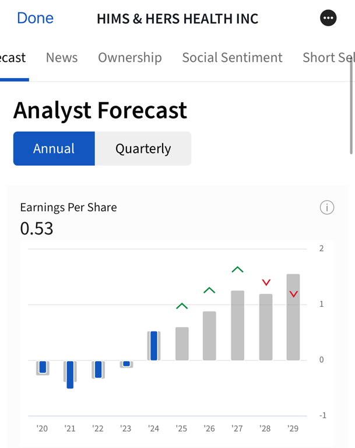Select the '22 earnings bar

98,369
